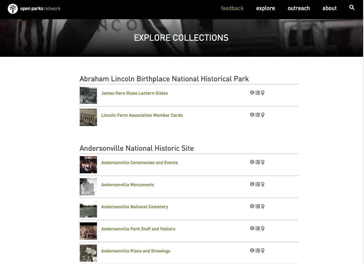364x264 pixels.
Task: Open Lincoln Farm Association Member Cards link
Action: [x=142, y=115]
